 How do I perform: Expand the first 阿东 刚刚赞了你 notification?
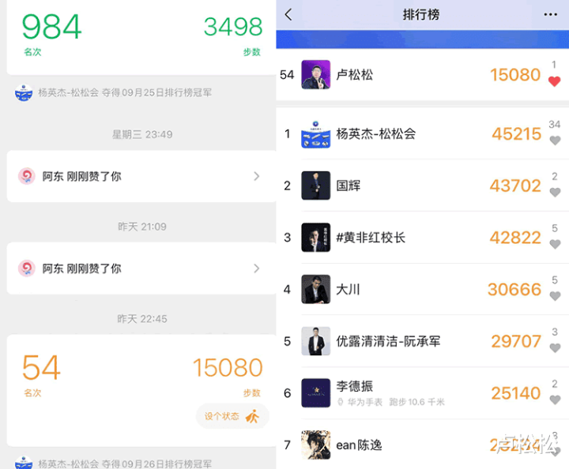coord(141,177)
